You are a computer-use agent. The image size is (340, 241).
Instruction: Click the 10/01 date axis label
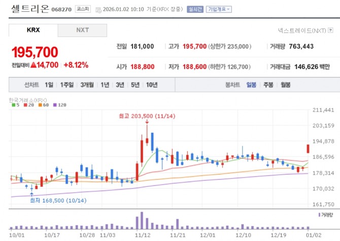[17, 235]
